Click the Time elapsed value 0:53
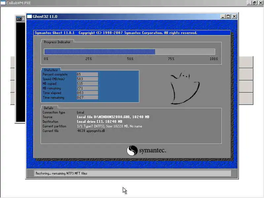The height and width of the screenshot is (198, 264). (87, 93)
